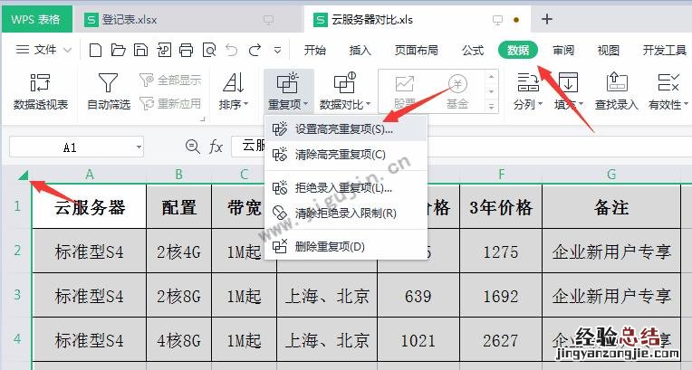Select 清除高亮重复项(C) menu entry
This screenshot has height=370, width=692.
click(346, 155)
